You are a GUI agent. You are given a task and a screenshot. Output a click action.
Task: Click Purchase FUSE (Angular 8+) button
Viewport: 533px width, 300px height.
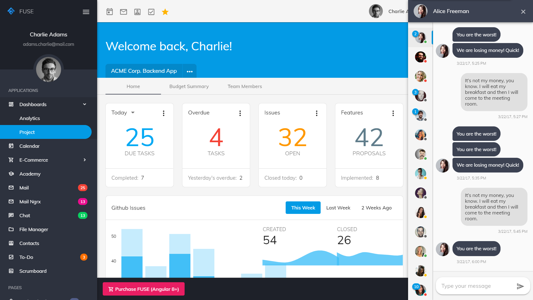click(x=144, y=289)
